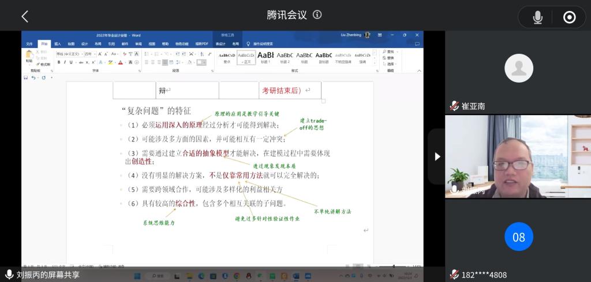Collapse the participant video side panel
The width and height of the screenshot is (591, 282).
click(x=436, y=156)
